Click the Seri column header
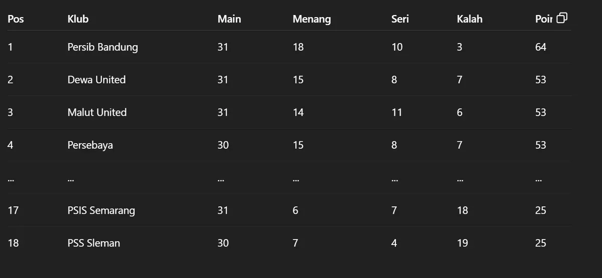This screenshot has width=602, height=278. [400, 19]
